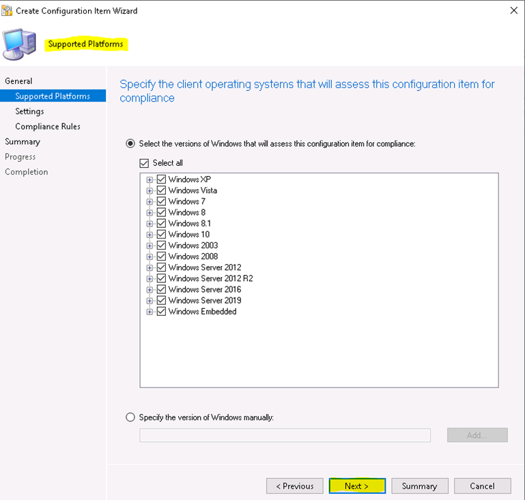Select the Progress step in sidebar
Image resolution: width=525 pixels, height=500 pixels.
20,157
